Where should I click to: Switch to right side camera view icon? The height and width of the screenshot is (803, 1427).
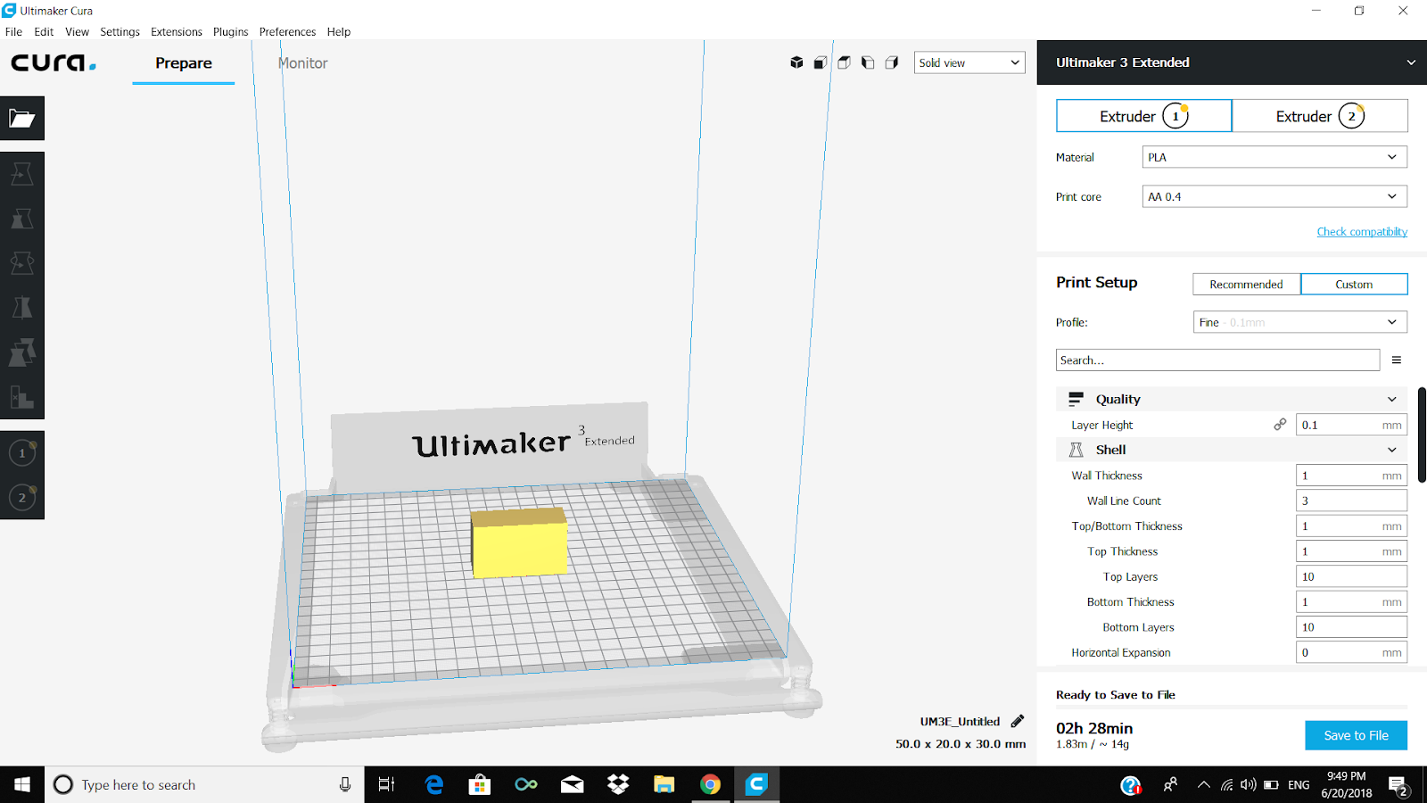tap(891, 62)
